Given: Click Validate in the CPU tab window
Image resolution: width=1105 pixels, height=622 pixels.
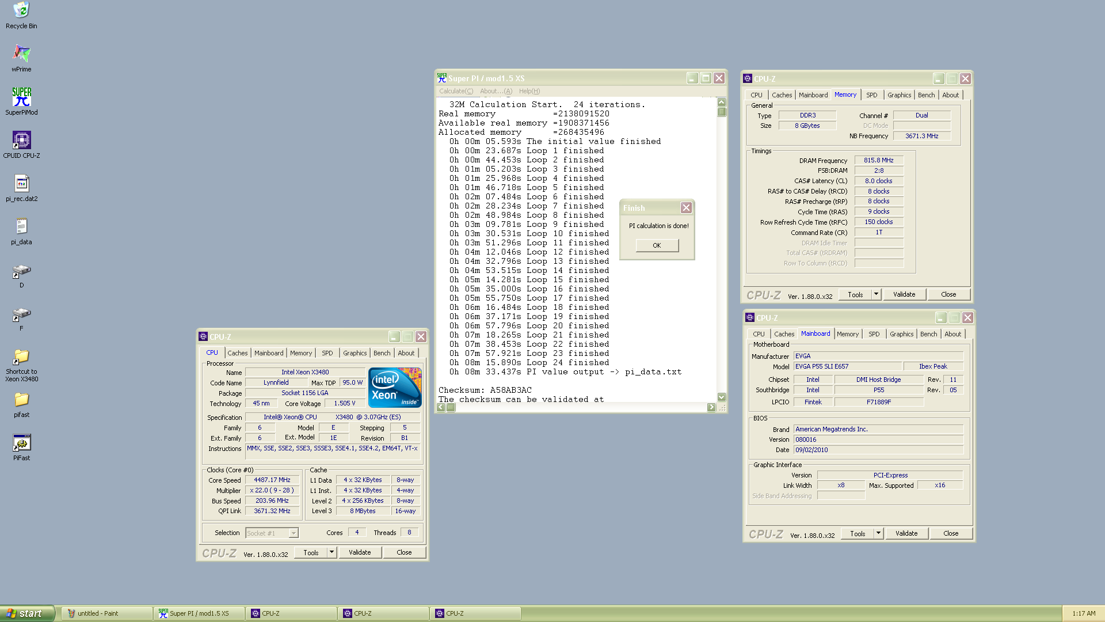Looking at the screenshot, I should point(360,552).
